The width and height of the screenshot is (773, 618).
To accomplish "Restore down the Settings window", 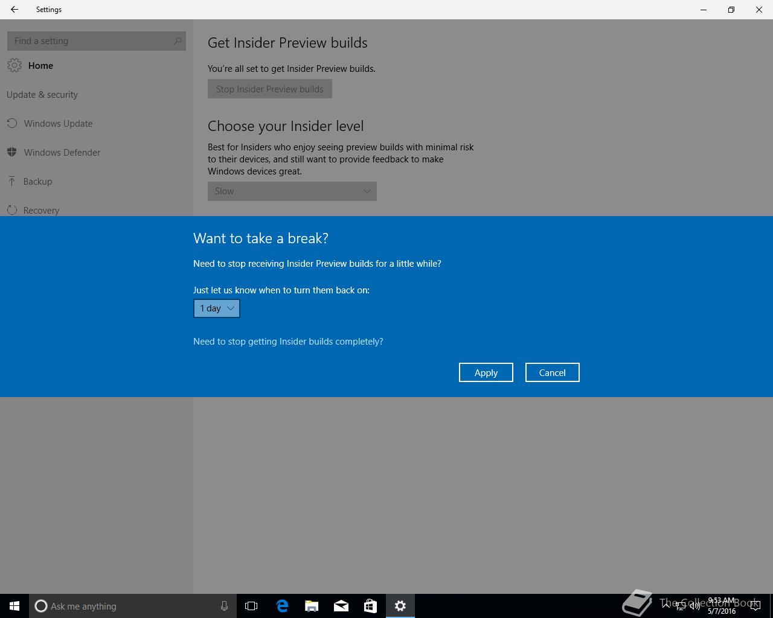I will tap(731, 10).
